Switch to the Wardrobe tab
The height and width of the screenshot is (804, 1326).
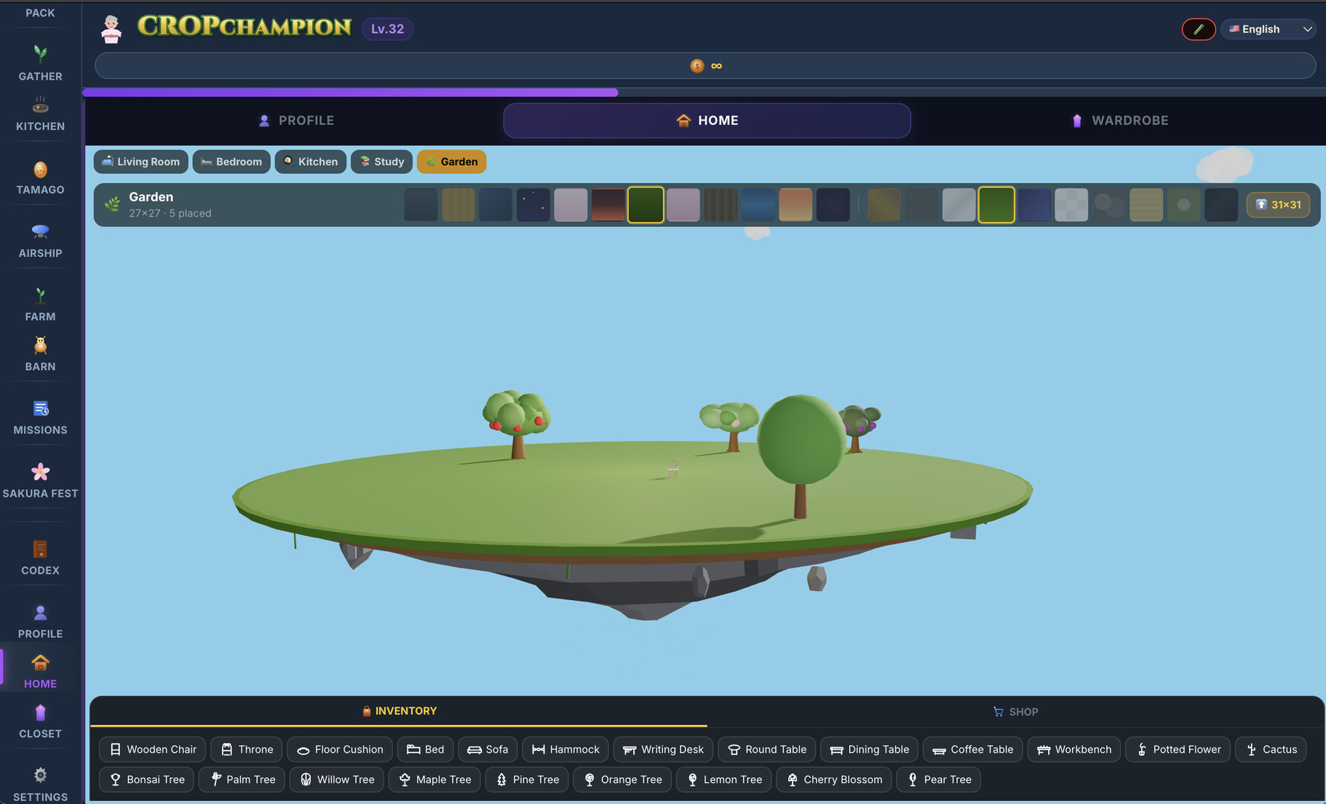[1120, 120]
